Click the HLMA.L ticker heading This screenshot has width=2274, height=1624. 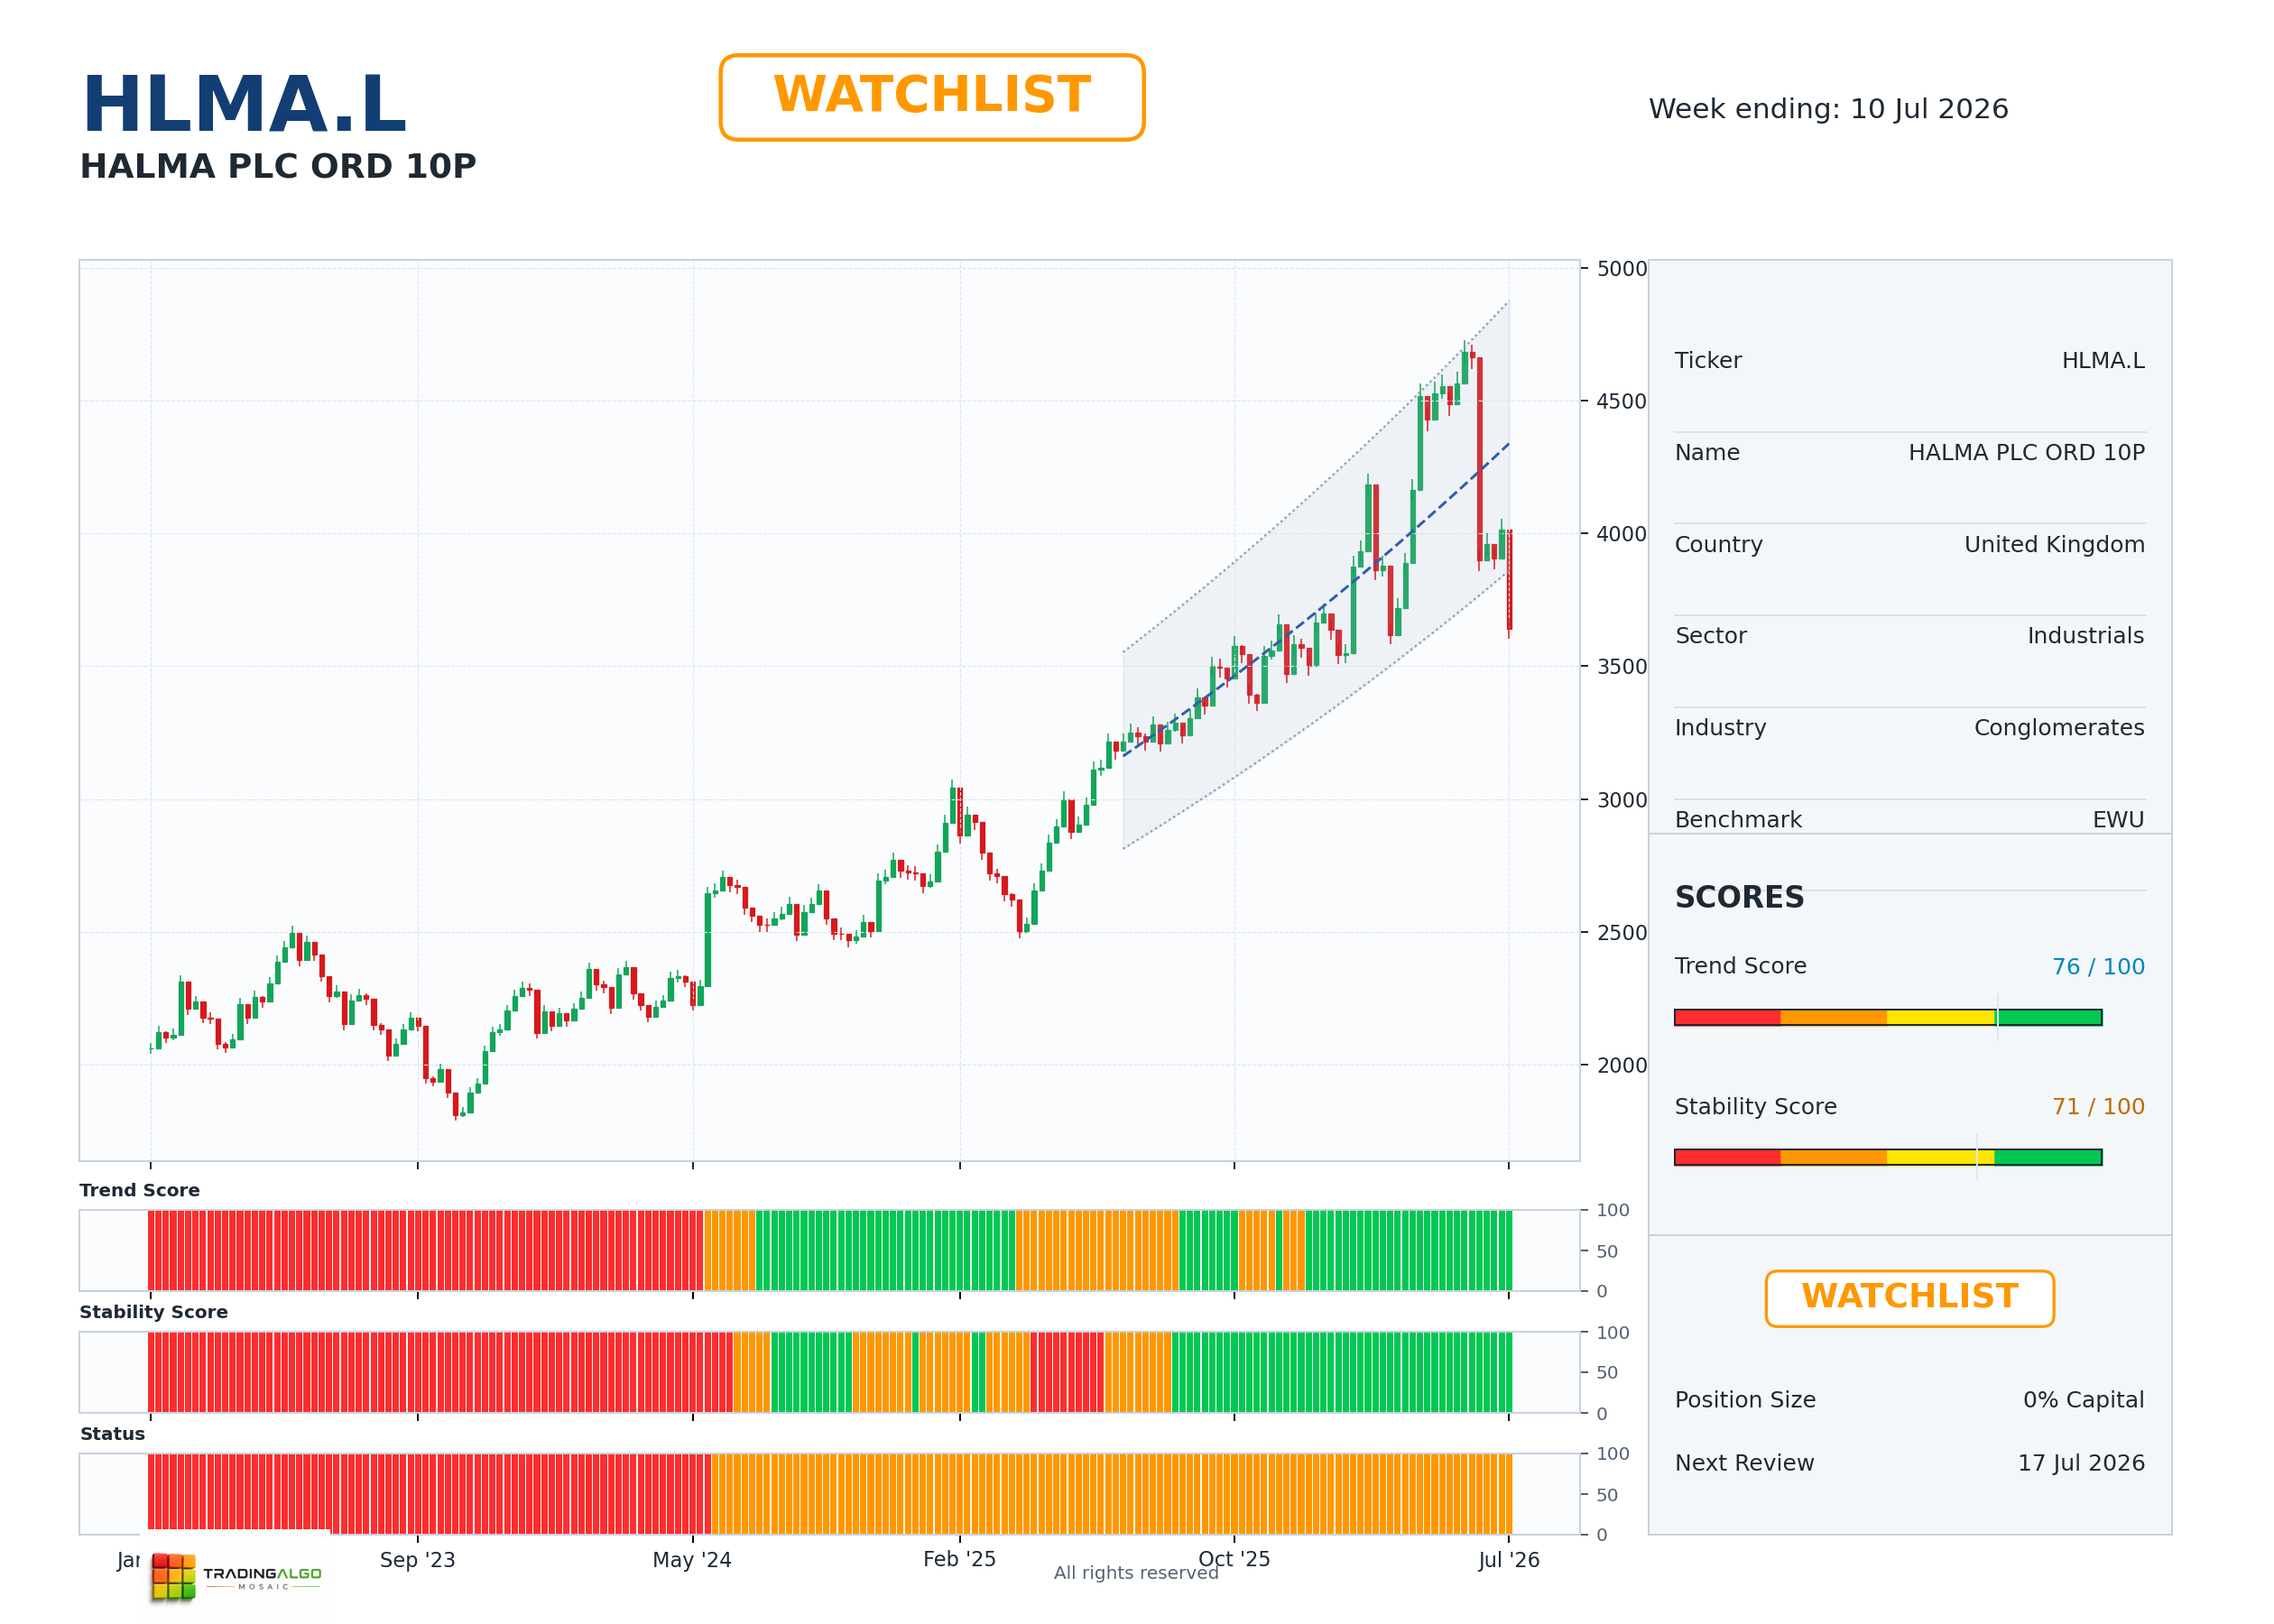point(244,104)
